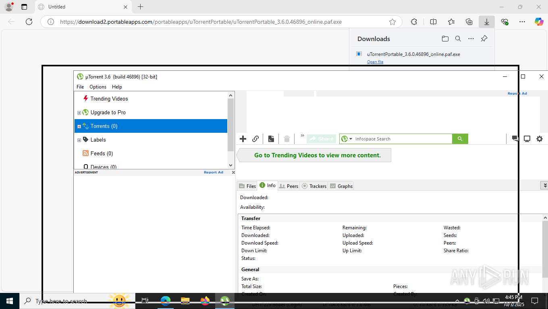Add torrent from URL link icon

[255, 139]
